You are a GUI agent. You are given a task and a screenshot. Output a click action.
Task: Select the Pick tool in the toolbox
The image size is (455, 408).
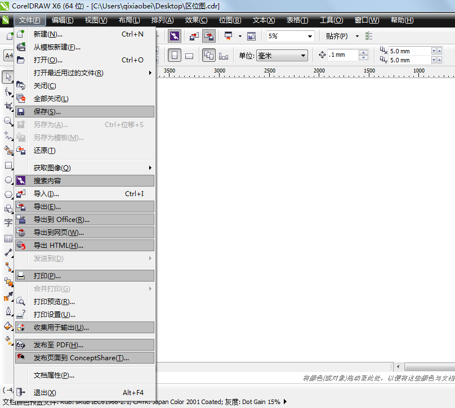click(x=8, y=77)
